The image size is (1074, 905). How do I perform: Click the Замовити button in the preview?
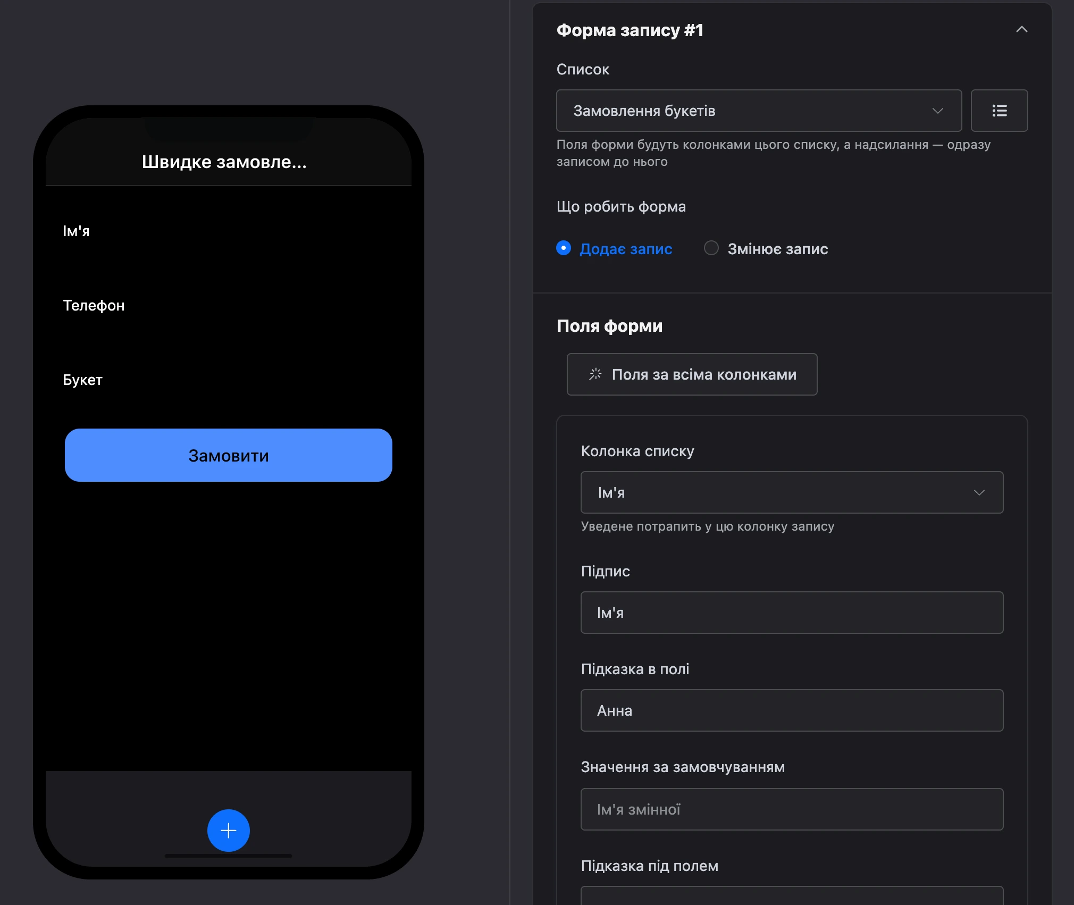[229, 455]
